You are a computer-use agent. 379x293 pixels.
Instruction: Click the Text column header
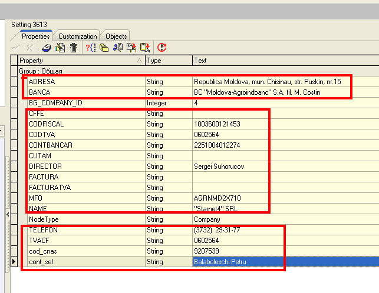pyautogui.click(x=286, y=61)
